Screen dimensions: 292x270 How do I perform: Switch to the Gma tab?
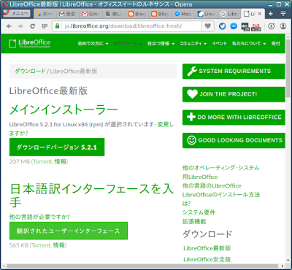click(x=91, y=14)
